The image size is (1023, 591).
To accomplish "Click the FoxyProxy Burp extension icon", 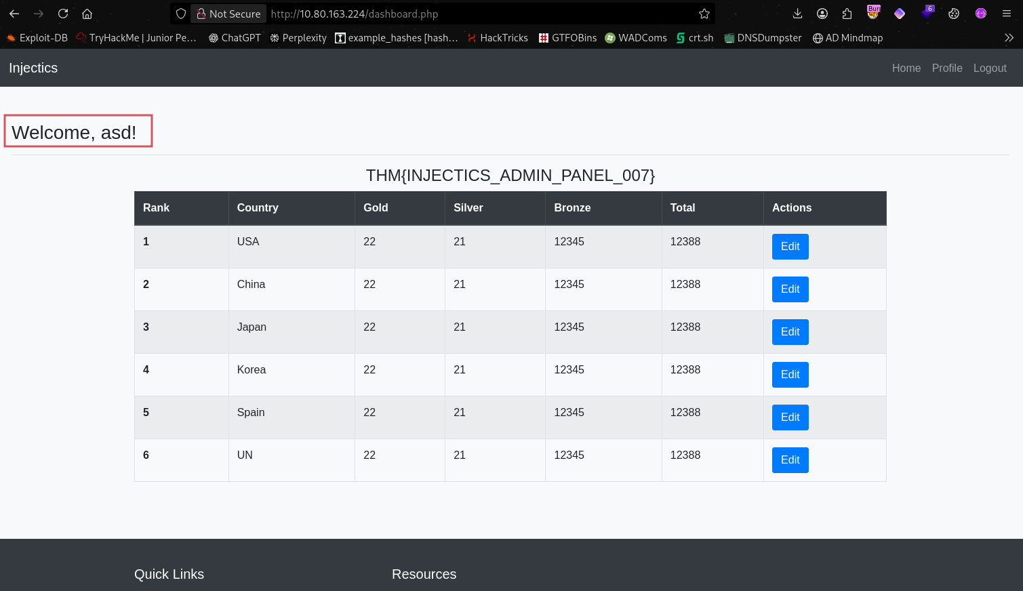I will tap(873, 13).
